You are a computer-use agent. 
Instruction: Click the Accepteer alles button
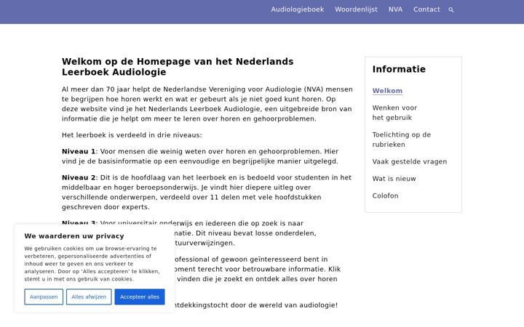click(140, 297)
